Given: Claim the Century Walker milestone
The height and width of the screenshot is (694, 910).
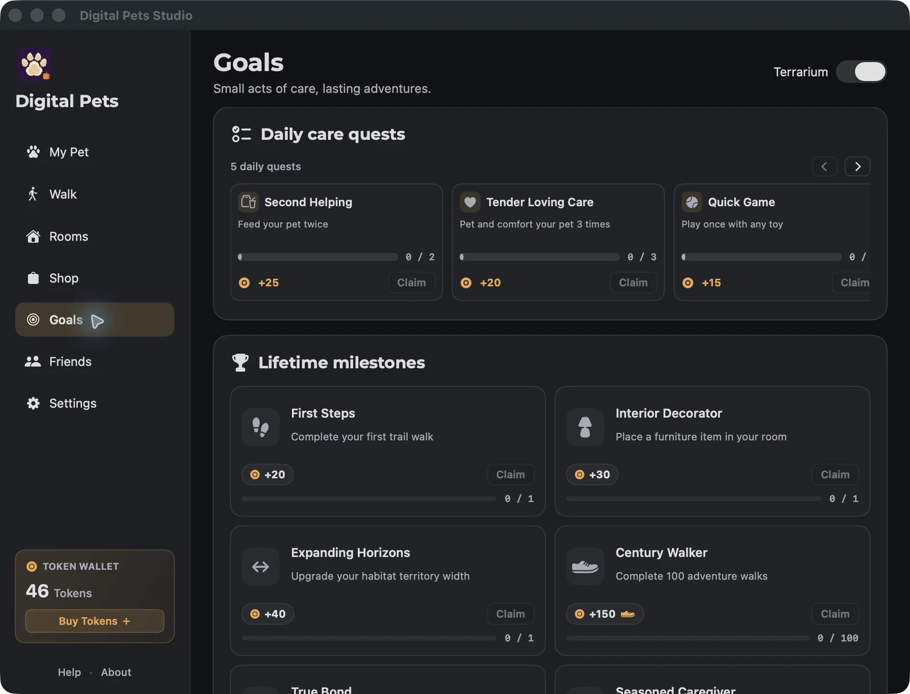Looking at the screenshot, I should click(x=835, y=614).
